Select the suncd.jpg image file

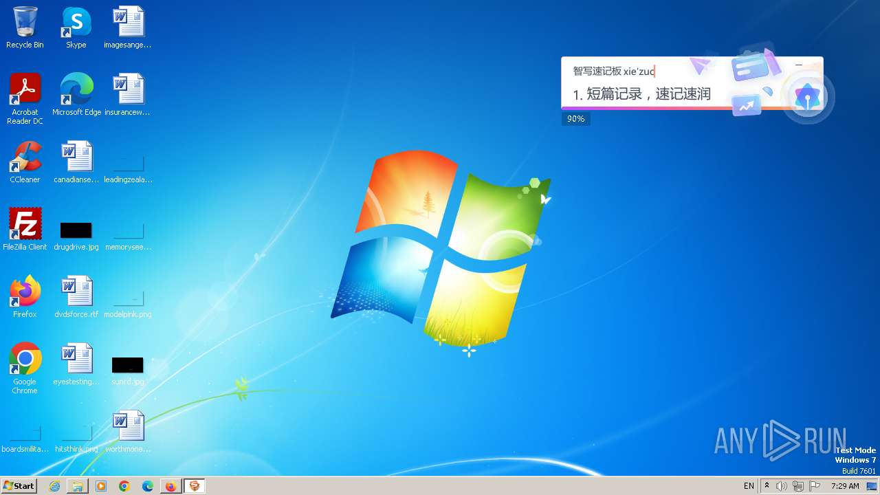[128, 371]
